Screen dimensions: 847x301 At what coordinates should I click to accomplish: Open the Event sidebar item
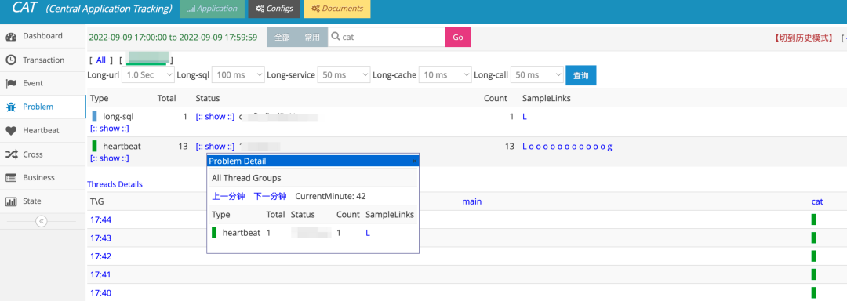click(42, 83)
